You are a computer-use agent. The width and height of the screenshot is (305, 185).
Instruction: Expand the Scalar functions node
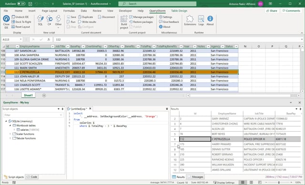pyautogui.click(x=10, y=134)
